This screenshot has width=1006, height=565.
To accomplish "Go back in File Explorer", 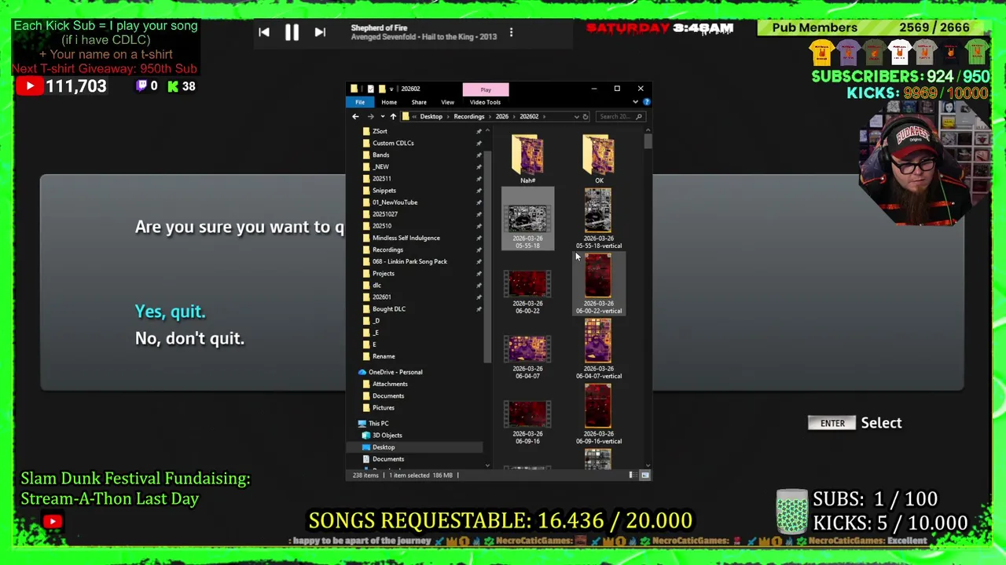I will tap(355, 116).
